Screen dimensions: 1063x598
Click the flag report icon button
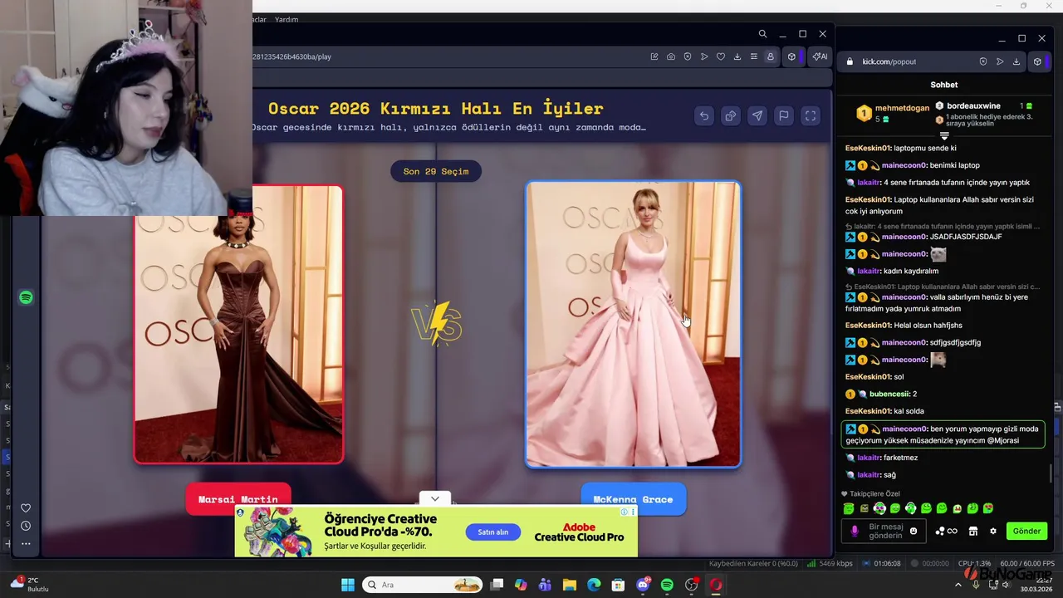point(784,116)
